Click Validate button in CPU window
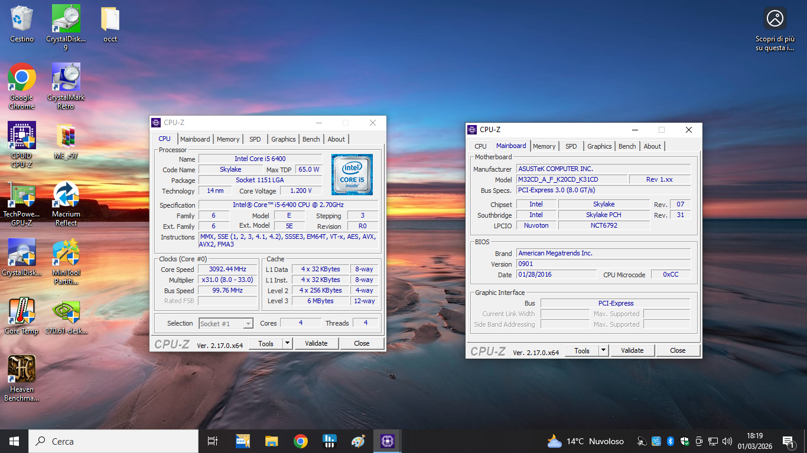Image resolution: width=807 pixels, height=453 pixels. point(316,343)
